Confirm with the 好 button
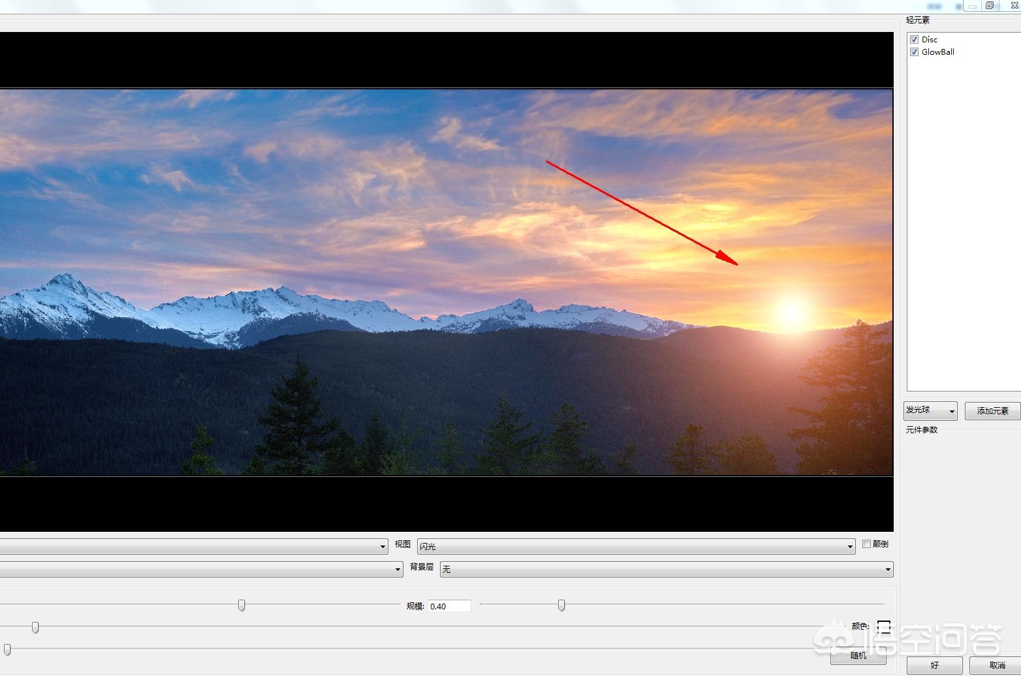1021x676 pixels. tap(934, 665)
